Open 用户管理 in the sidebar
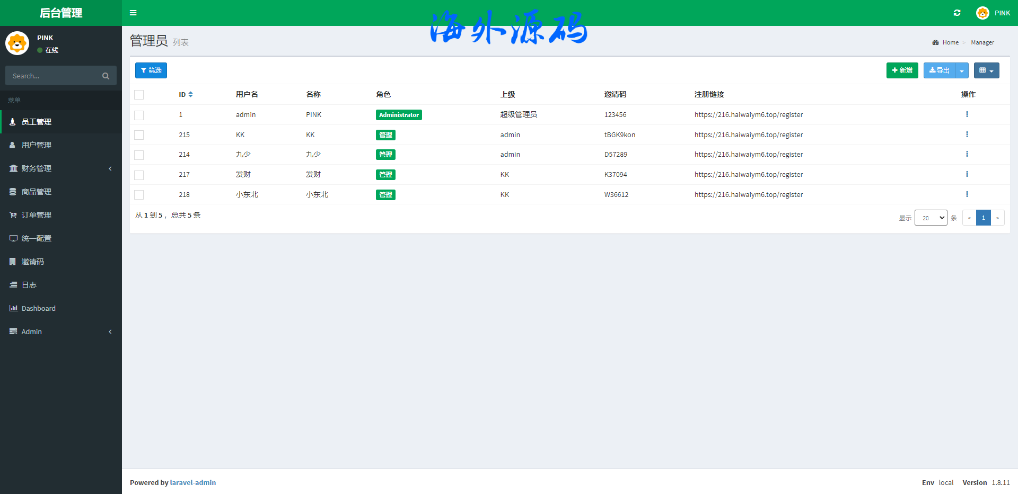Viewport: 1018px width, 494px height. pyautogui.click(x=37, y=145)
